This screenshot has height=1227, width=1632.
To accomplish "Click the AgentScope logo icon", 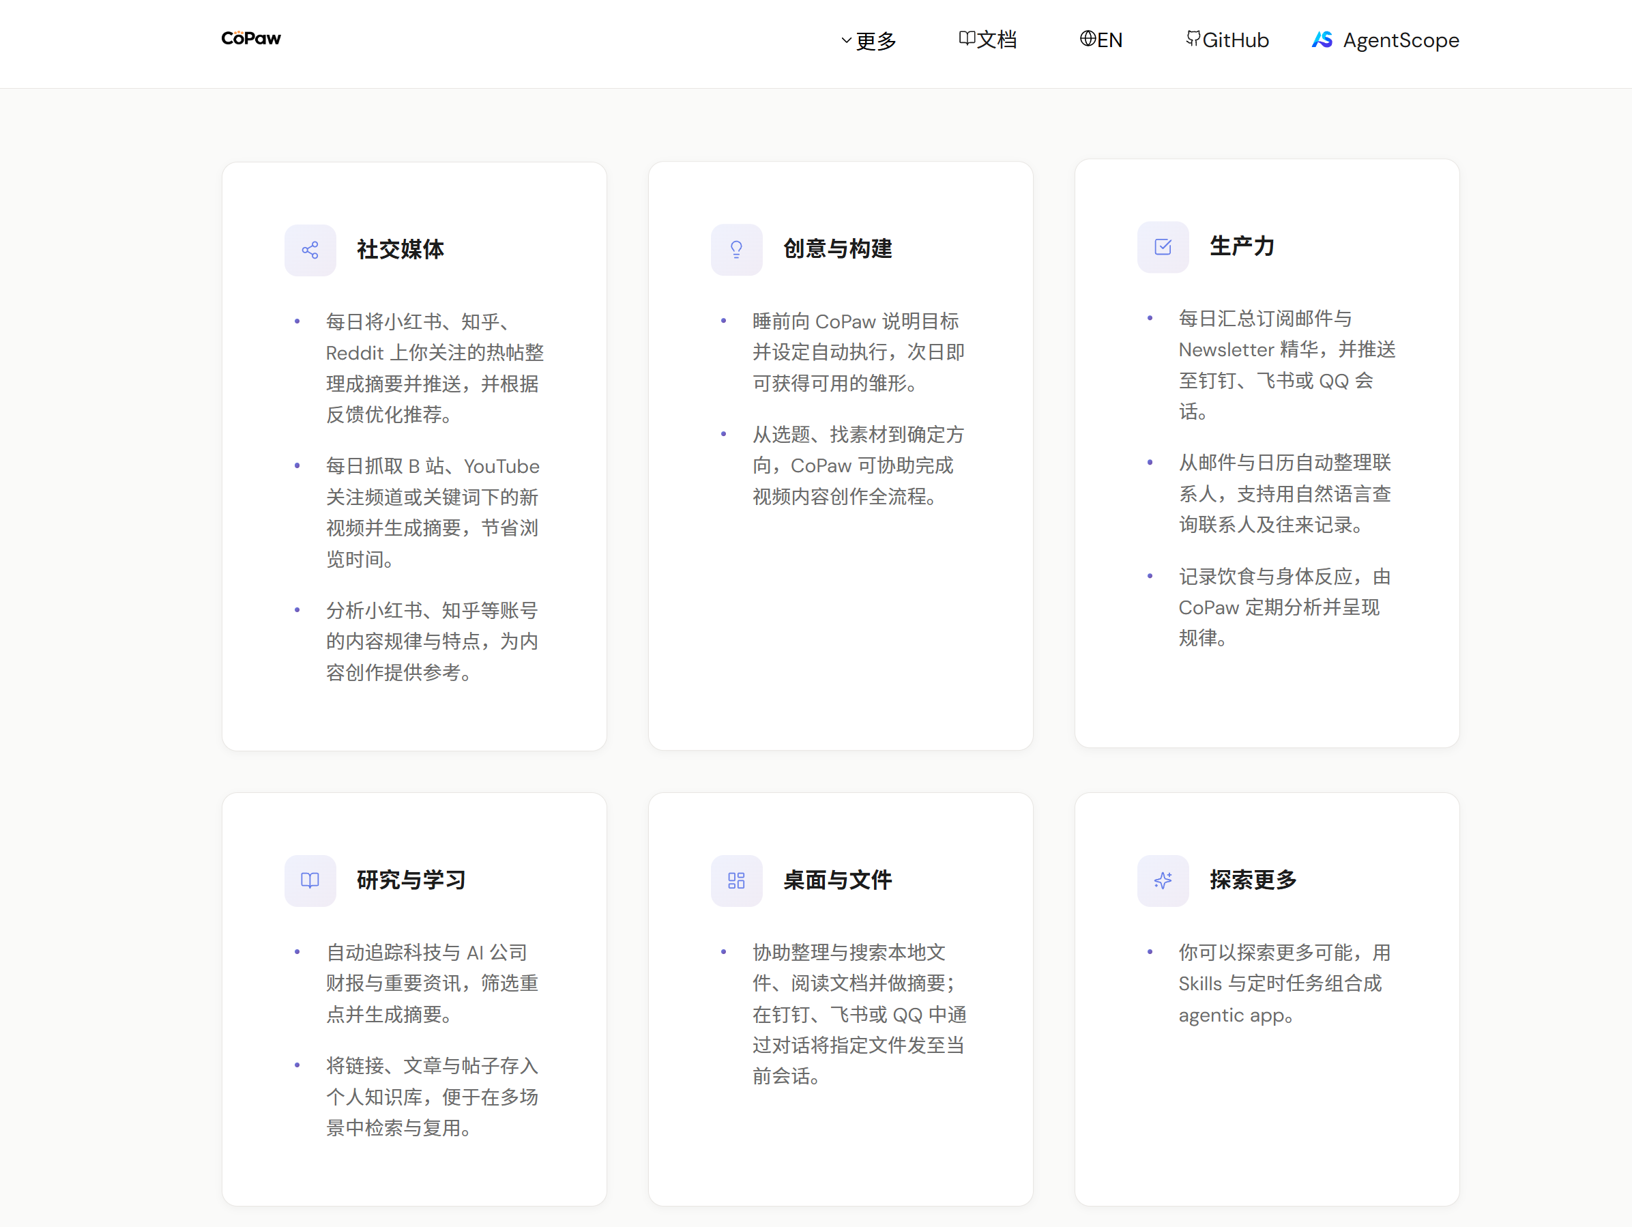I will [x=1322, y=40].
